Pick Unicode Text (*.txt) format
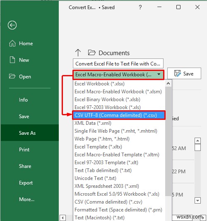207x221 pixels. point(119,178)
